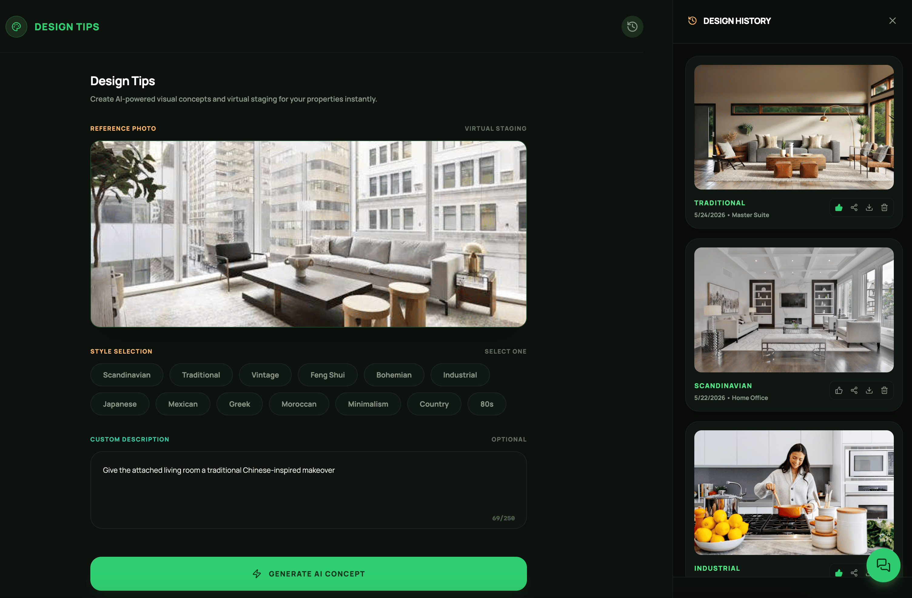The height and width of the screenshot is (598, 912).
Task: Choose the Greek style chip
Action: point(239,404)
